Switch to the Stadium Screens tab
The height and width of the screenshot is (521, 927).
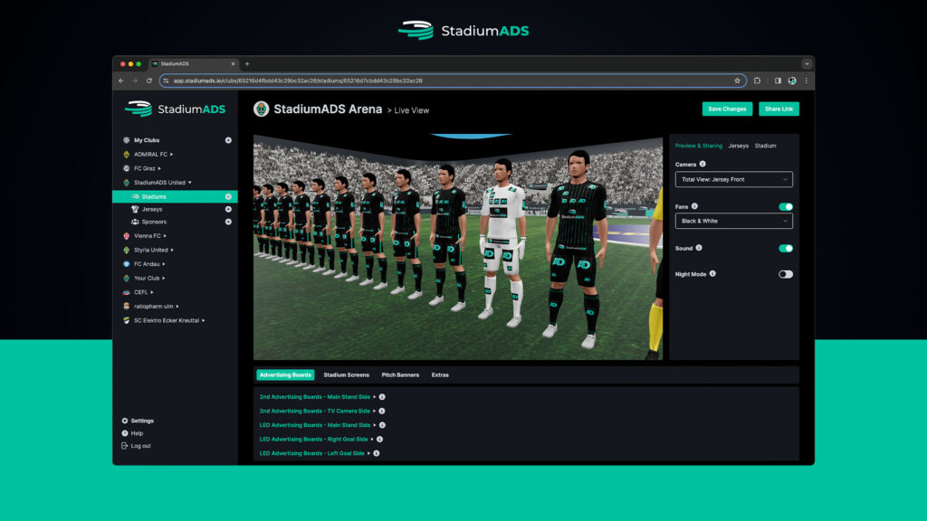[347, 375]
